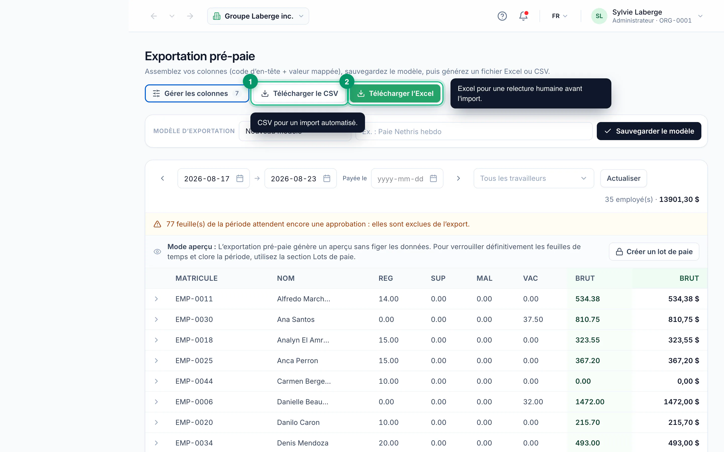Click the SUP column header
The height and width of the screenshot is (452, 724).
pos(438,278)
